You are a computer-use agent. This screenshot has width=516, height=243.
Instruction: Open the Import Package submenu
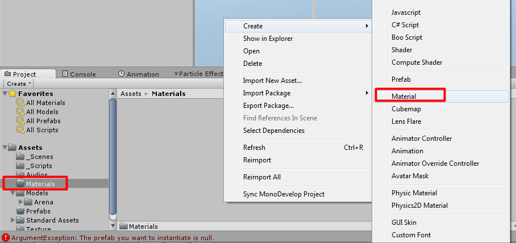click(x=298, y=93)
